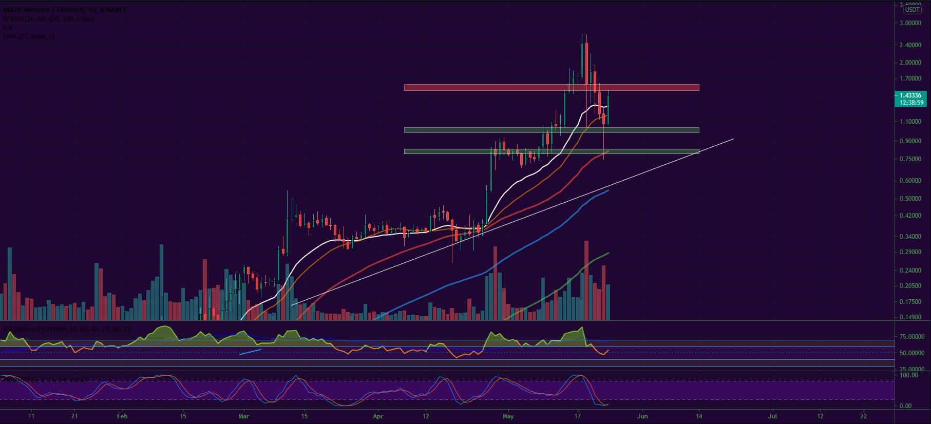The width and height of the screenshot is (931, 424).
Task: Click the 0.34000 price axis value
Action: point(910,237)
